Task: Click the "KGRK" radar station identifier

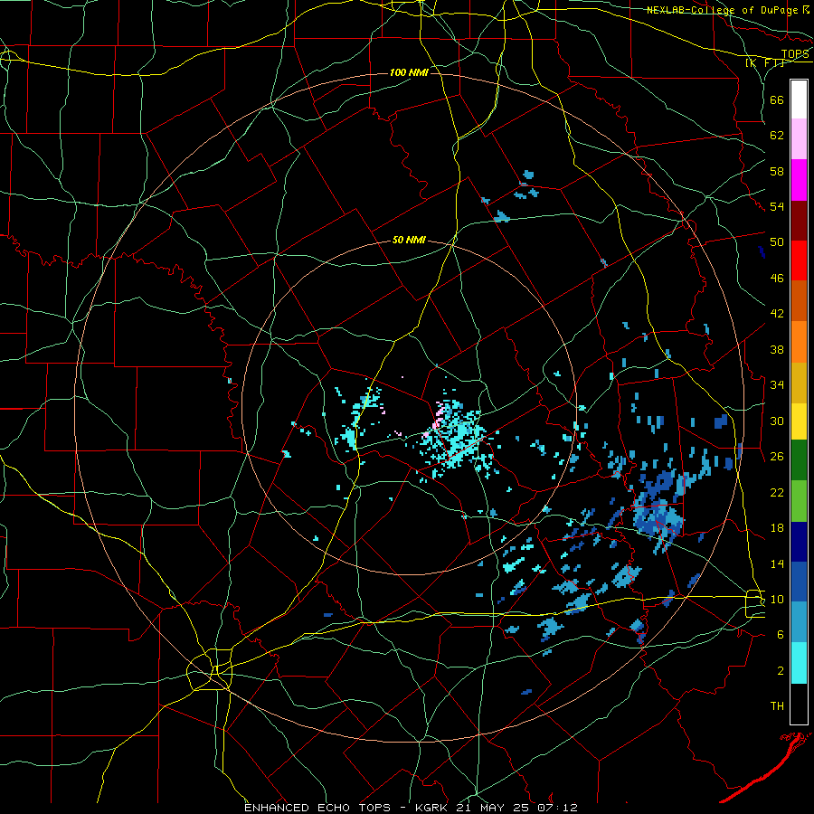Action: [x=432, y=808]
